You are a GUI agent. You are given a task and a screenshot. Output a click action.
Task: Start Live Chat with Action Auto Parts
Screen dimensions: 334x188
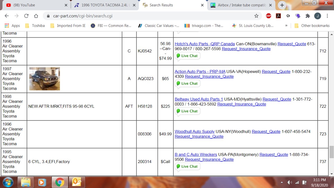(187, 84)
